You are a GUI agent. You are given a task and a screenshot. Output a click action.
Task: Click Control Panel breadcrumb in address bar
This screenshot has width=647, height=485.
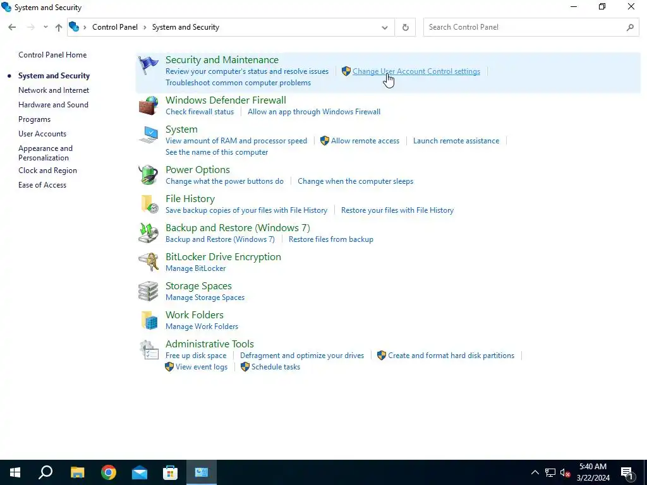click(115, 27)
